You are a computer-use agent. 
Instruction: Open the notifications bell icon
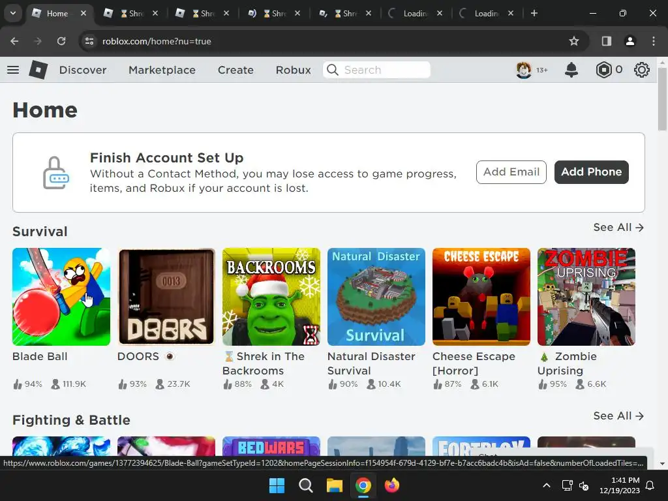[x=571, y=69]
